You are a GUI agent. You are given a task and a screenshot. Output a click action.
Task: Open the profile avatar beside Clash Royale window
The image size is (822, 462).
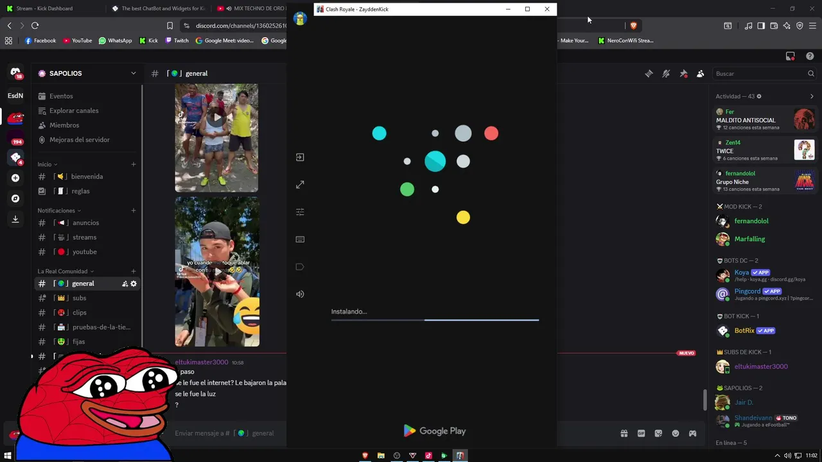point(300,19)
